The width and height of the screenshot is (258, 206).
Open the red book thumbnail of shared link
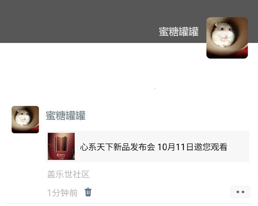[x=61, y=146]
